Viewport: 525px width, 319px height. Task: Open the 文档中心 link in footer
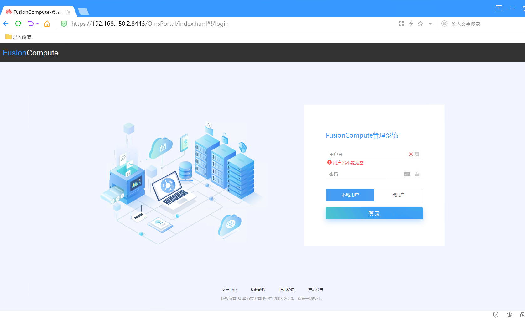(229, 290)
